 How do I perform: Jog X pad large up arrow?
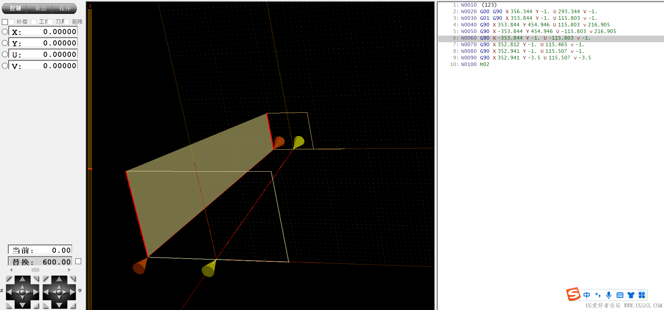tap(22, 279)
